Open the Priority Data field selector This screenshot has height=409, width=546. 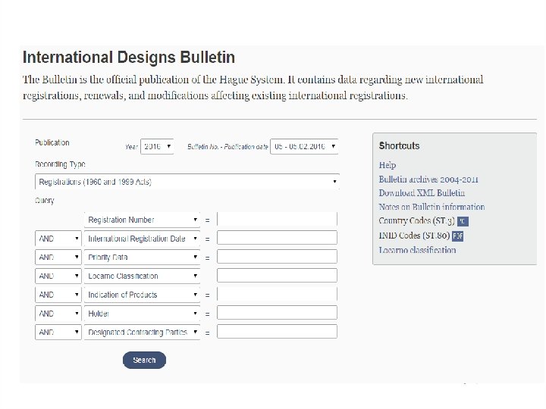(x=142, y=258)
